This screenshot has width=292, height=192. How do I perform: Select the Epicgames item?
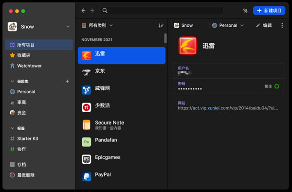(x=122, y=159)
